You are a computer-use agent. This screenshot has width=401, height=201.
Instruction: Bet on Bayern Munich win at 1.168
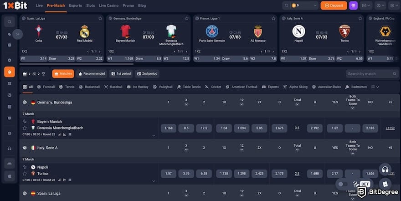click(169, 128)
